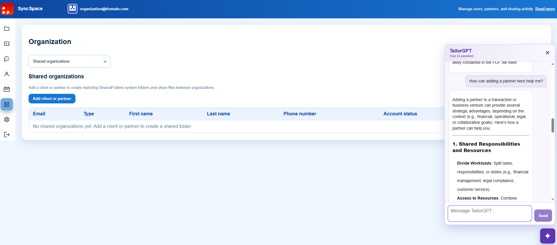Screen dimensions: 557x245
Task: Click Add client or partner button
Action: (52, 98)
